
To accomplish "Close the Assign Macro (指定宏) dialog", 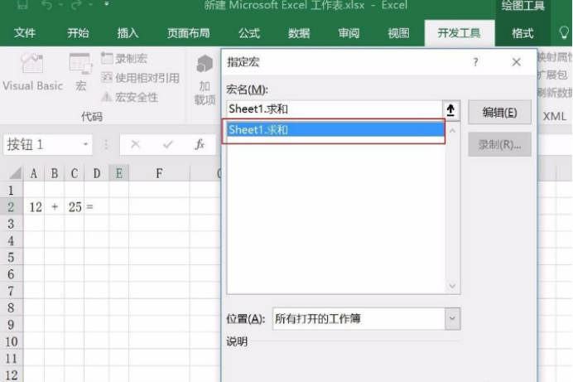I will [517, 62].
